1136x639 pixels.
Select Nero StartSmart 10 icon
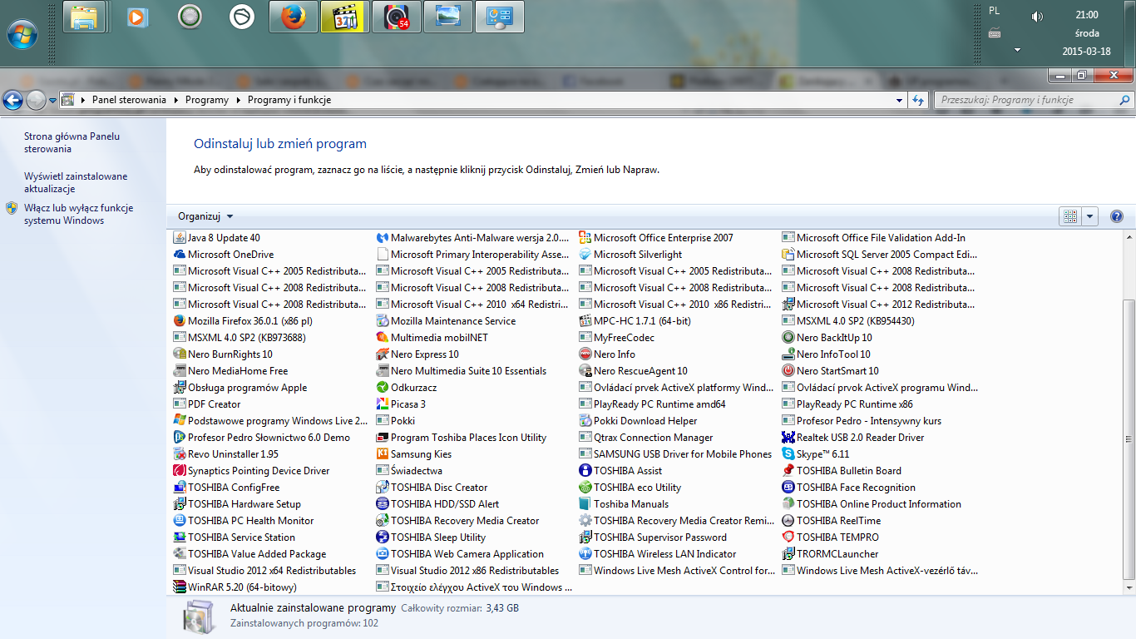coord(788,371)
